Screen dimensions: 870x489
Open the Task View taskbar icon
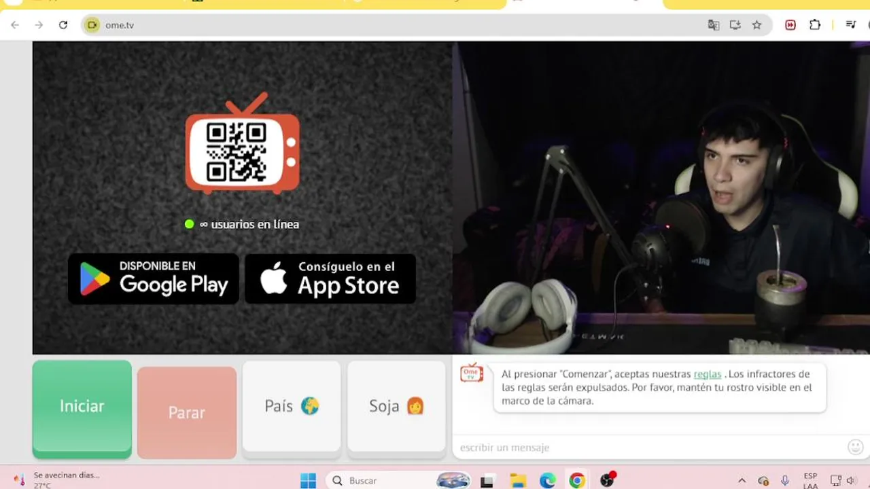pos(487,481)
